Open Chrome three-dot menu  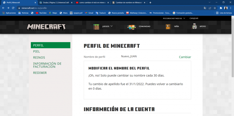click(231, 8)
